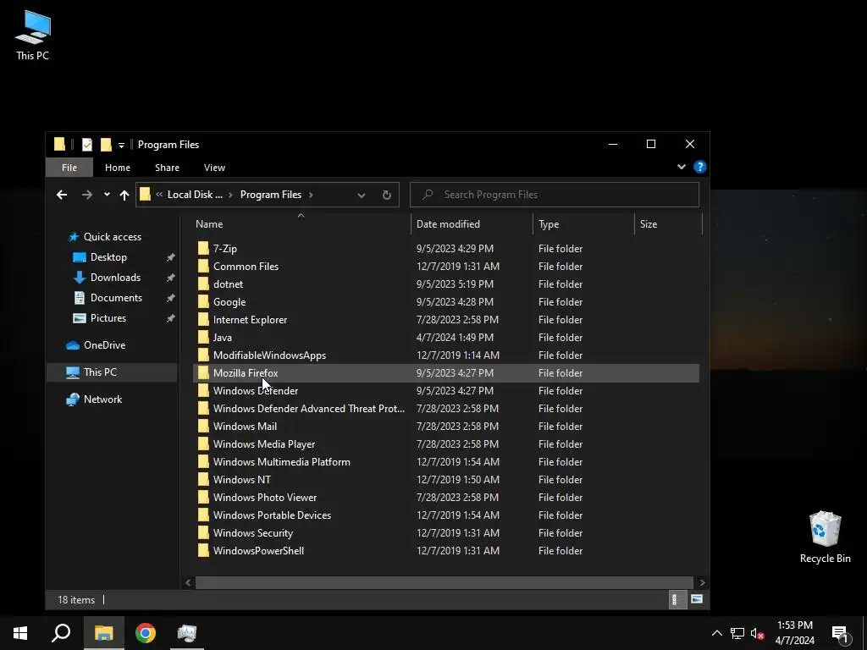The height and width of the screenshot is (650, 867).
Task: Click the horizontal scrollbar of file list
Action: point(445,582)
